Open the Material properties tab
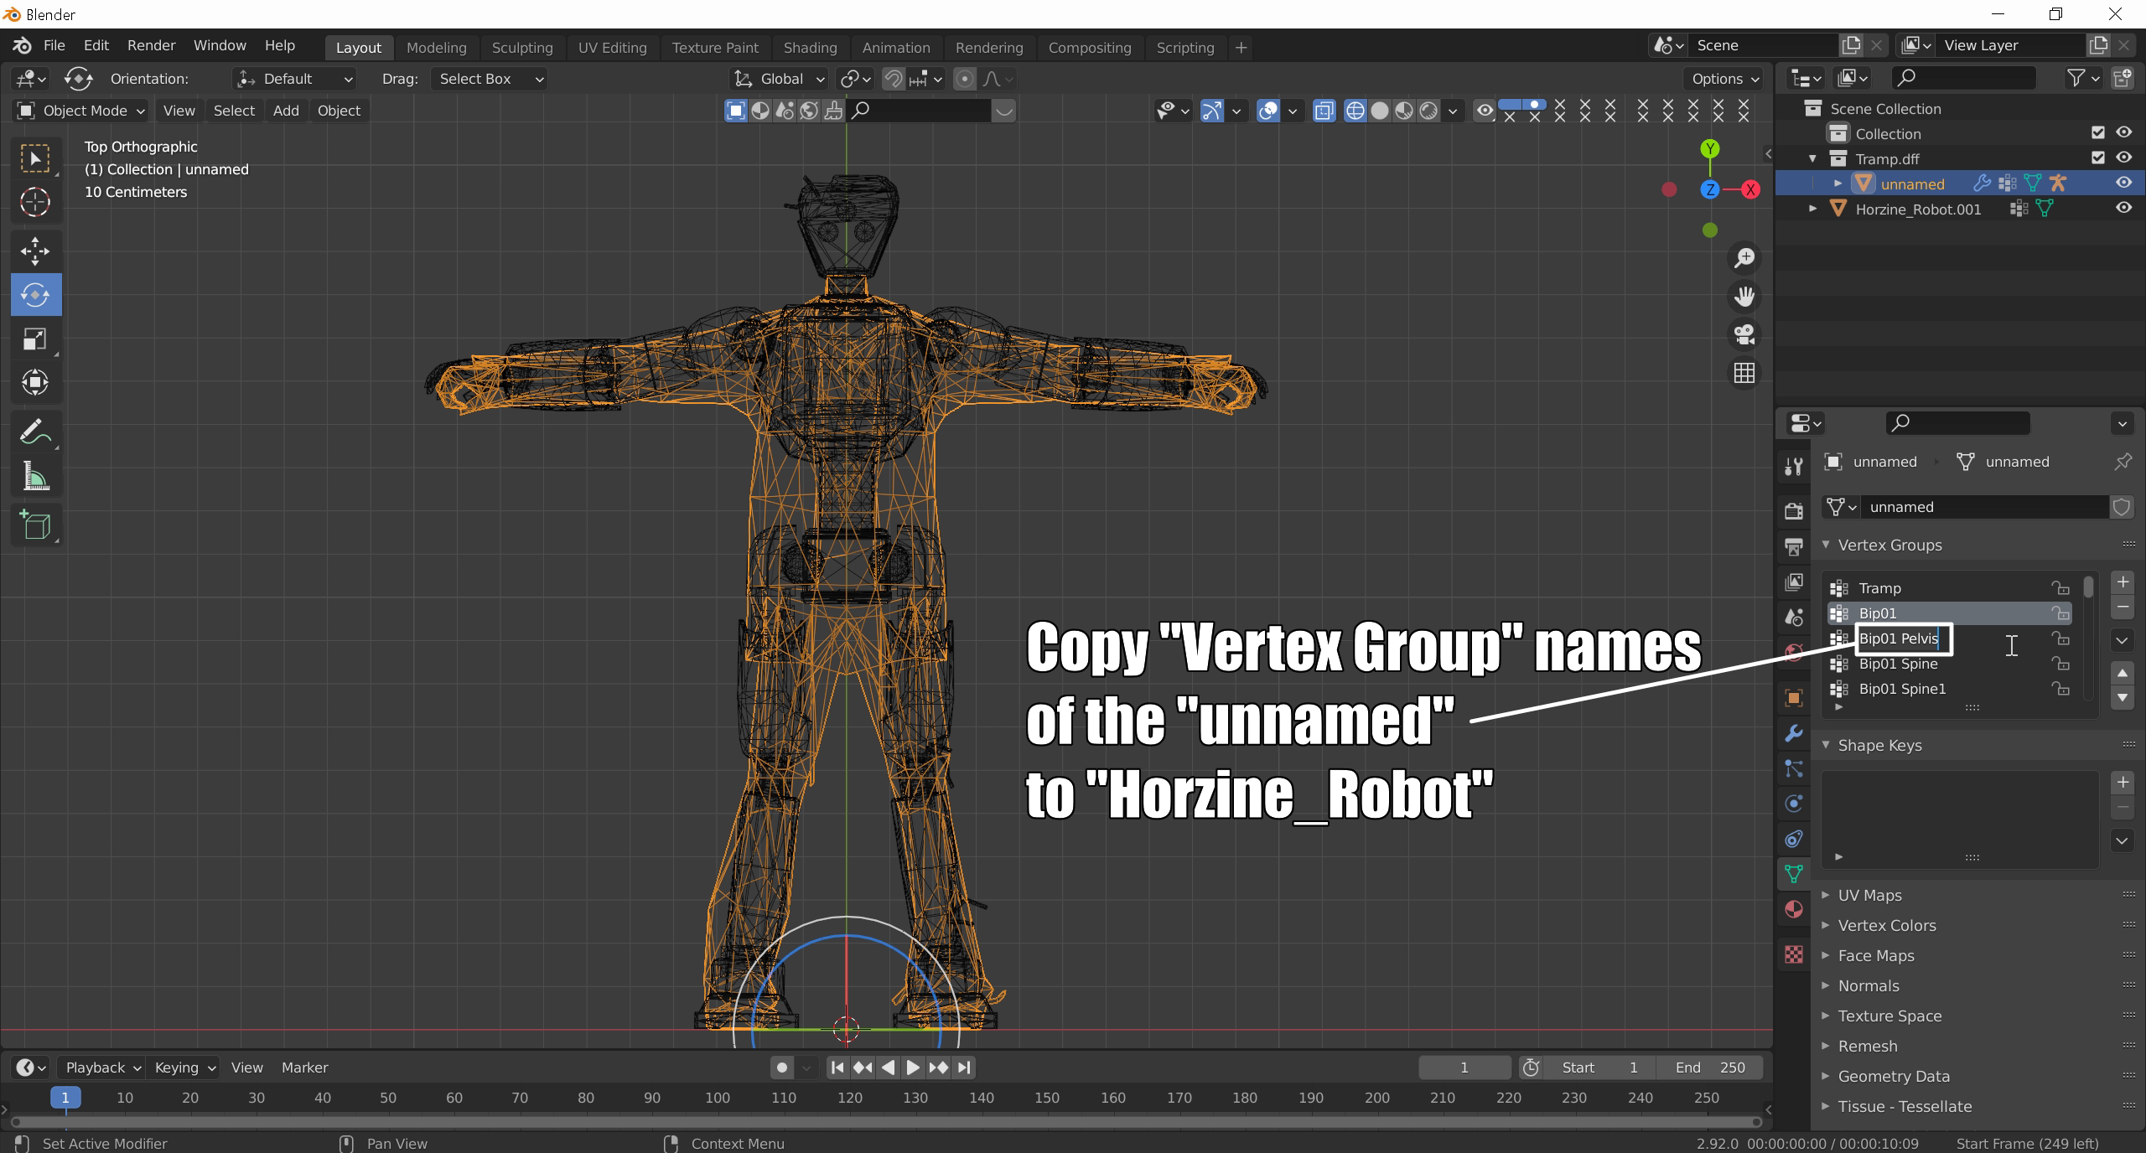The width and height of the screenshot is (2146, 1153). pos(1794,909)
